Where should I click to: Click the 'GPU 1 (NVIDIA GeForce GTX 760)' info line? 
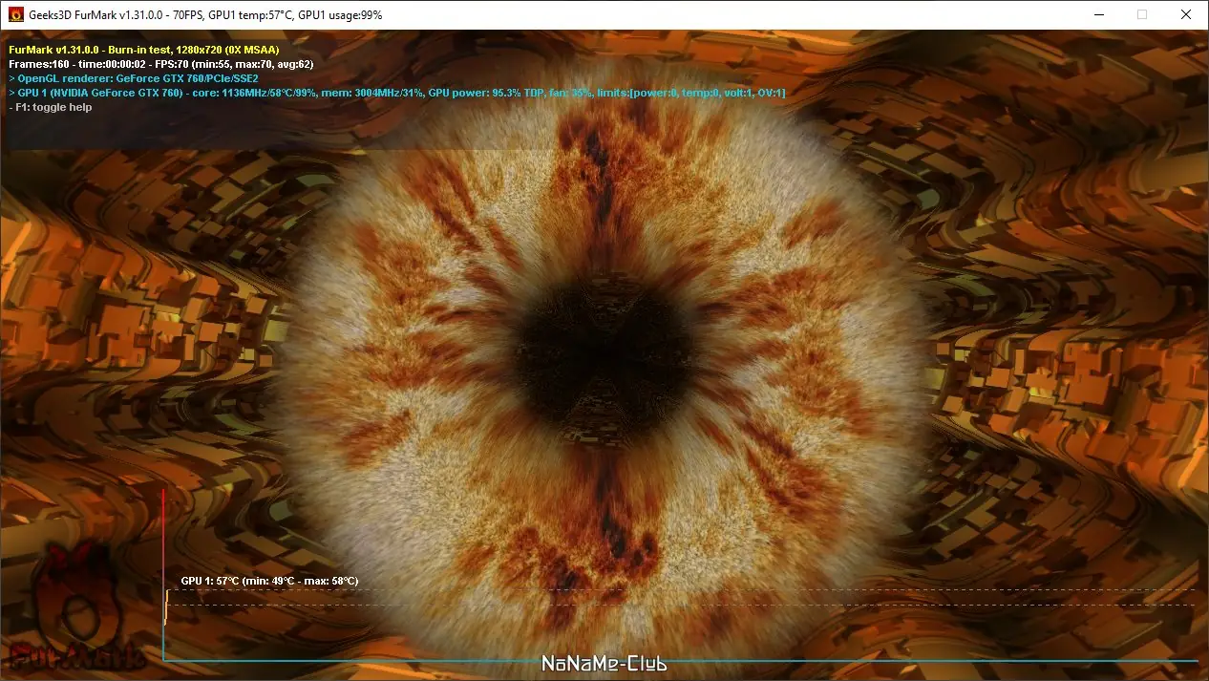tap(396, 93)
